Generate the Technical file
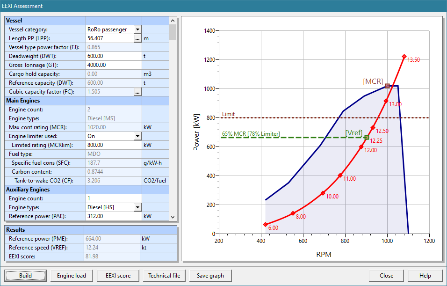Screen dimensions: 447x286 point(164,276)
